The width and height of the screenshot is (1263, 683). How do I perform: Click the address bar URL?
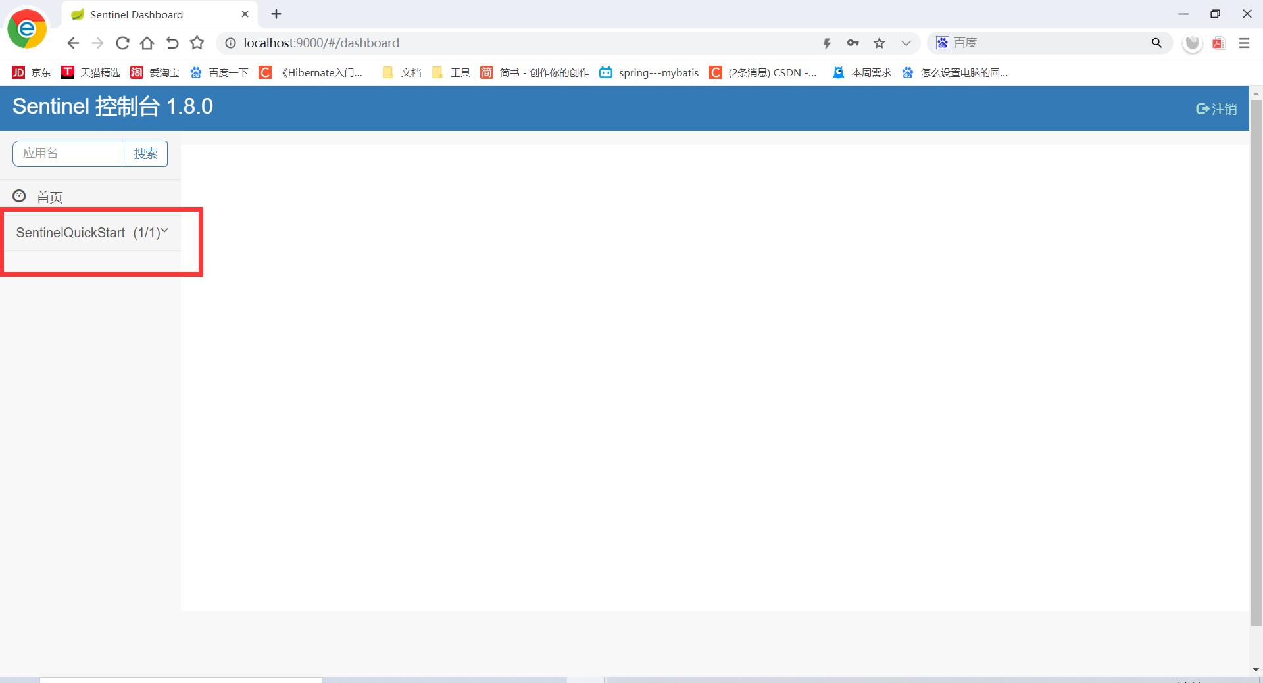click(x=321, y=43)
